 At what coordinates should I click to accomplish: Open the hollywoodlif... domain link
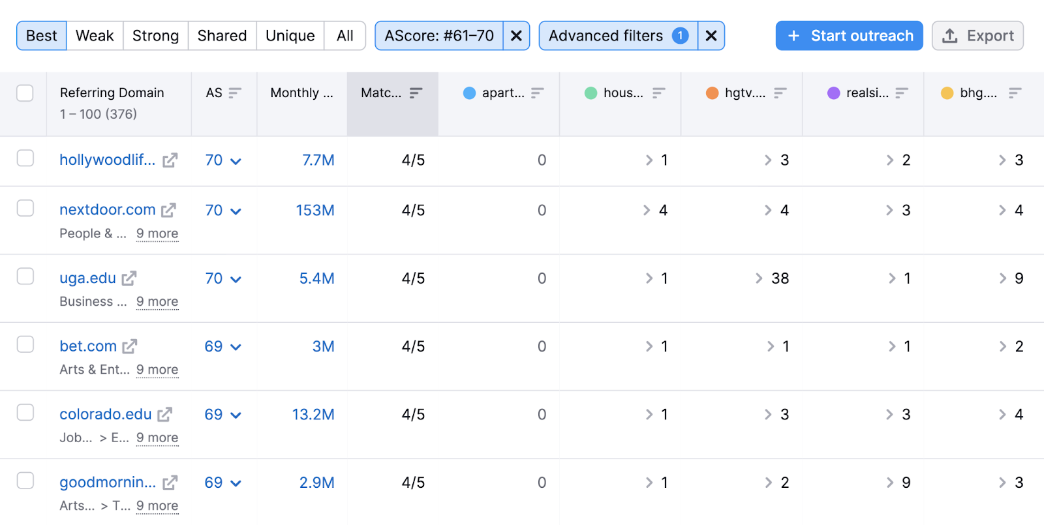tap(107, 160)
